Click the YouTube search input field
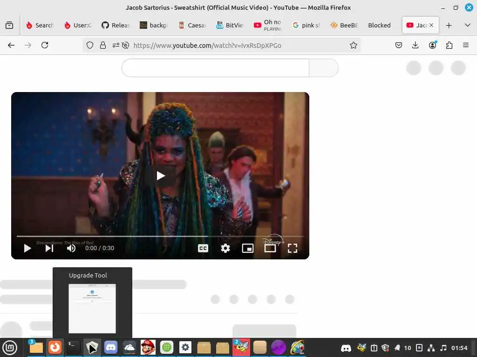 pyautogui.click(x=215, y=68)
